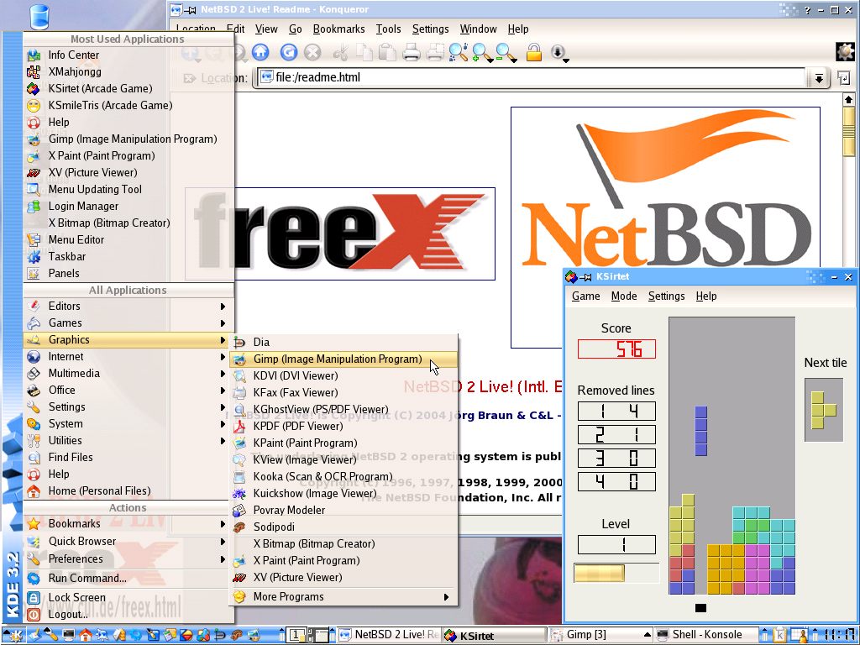Click Logout... in the K menu
Viewport: 860px width, 645px height.
128,614
